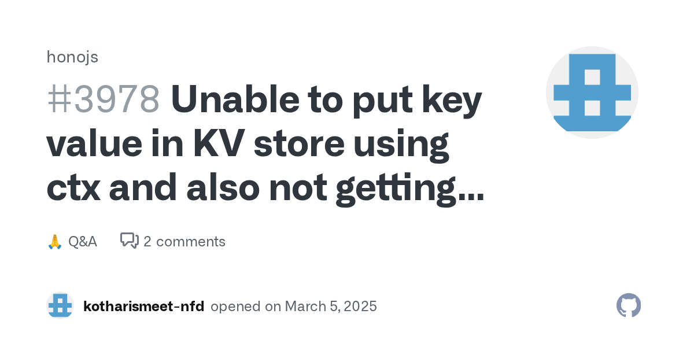This screenshot has height=347, width=694.
Task: Click the title line "Unable to put key"
Action: (326, 99)
